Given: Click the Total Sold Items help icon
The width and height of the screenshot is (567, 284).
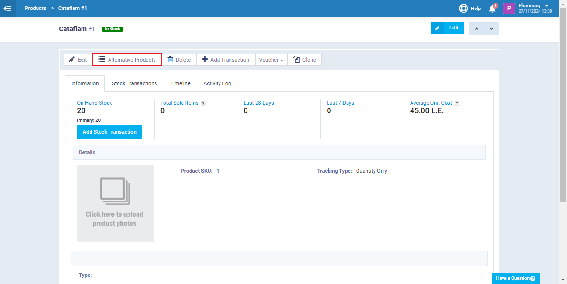Looking at the screenshot, I should click(x=203, y=103).
